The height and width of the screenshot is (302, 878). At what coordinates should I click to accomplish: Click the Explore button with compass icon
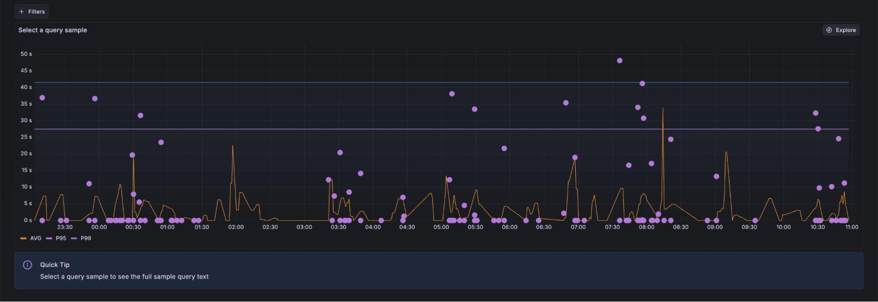(841, 30)
